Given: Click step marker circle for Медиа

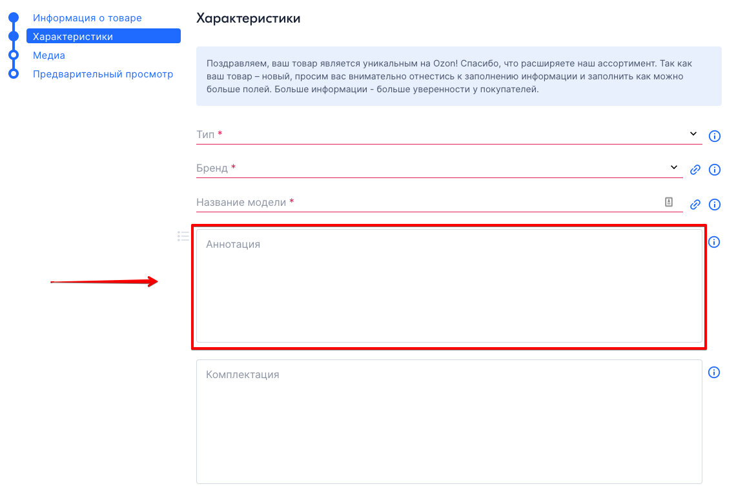Looking at the screenshot, I should pyautogui.click(x=14, y=55).
